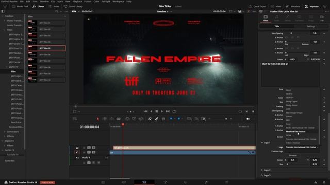
Task: Open timeline view options icon
Action: (75, 119)
